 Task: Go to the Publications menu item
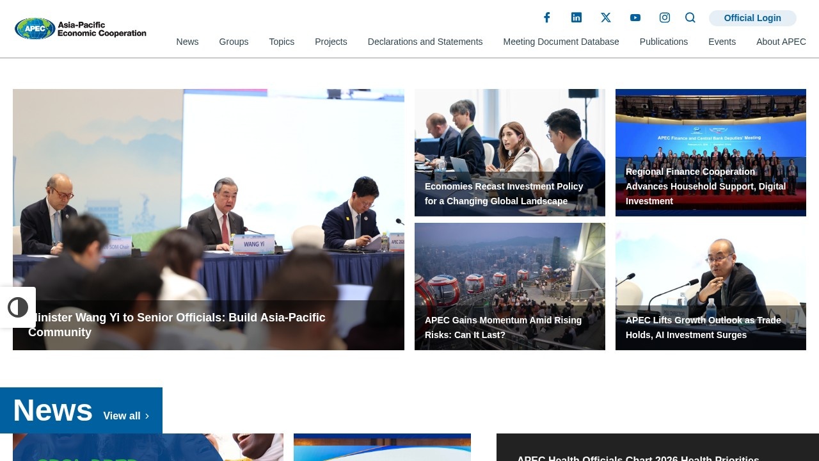(x=664, y=42)
